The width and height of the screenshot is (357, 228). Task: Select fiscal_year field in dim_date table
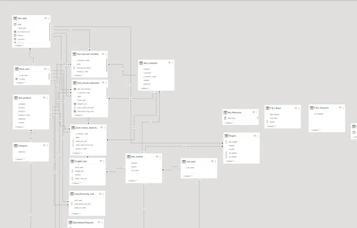pos(22,28)
